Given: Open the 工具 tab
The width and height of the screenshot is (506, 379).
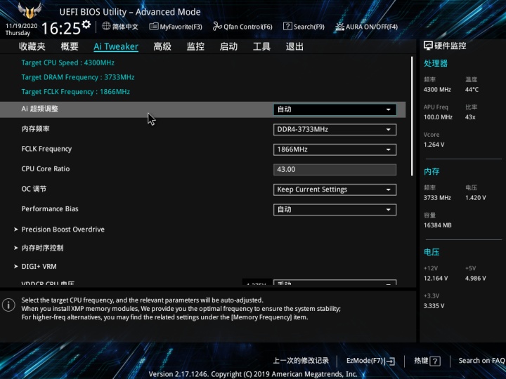Looking at the screenshot, I should point(261,46).
